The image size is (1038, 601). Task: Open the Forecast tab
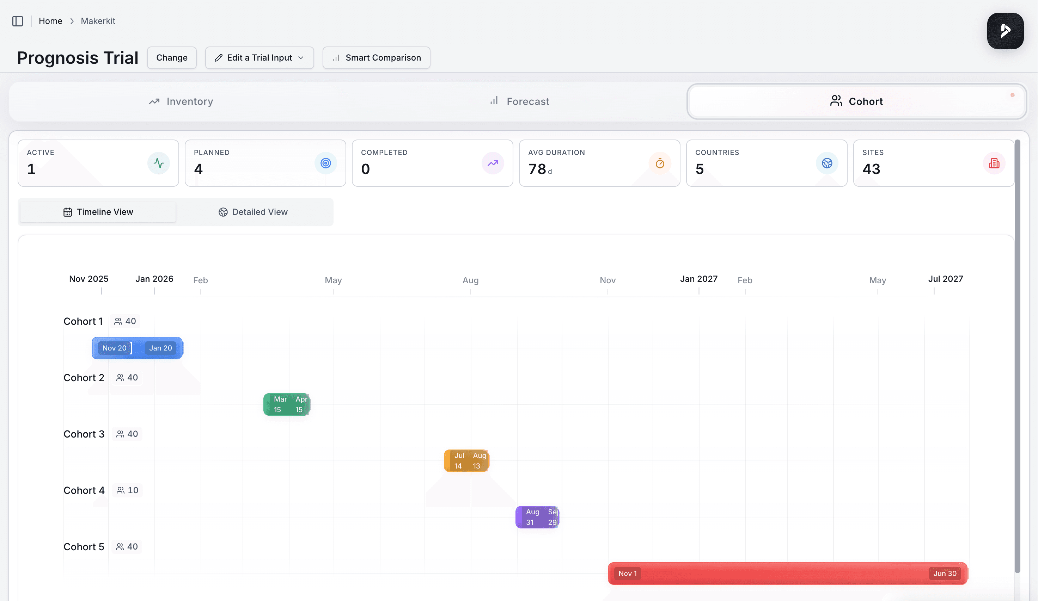click(x=519, y=101)
